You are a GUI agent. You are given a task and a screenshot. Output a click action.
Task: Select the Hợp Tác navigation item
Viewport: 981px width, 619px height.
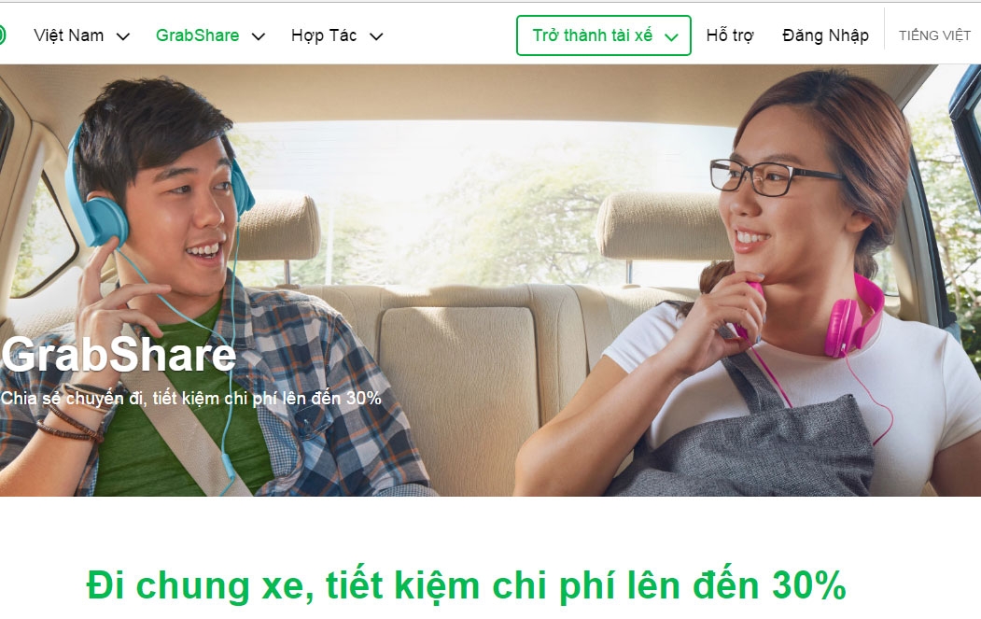point(324,35)
